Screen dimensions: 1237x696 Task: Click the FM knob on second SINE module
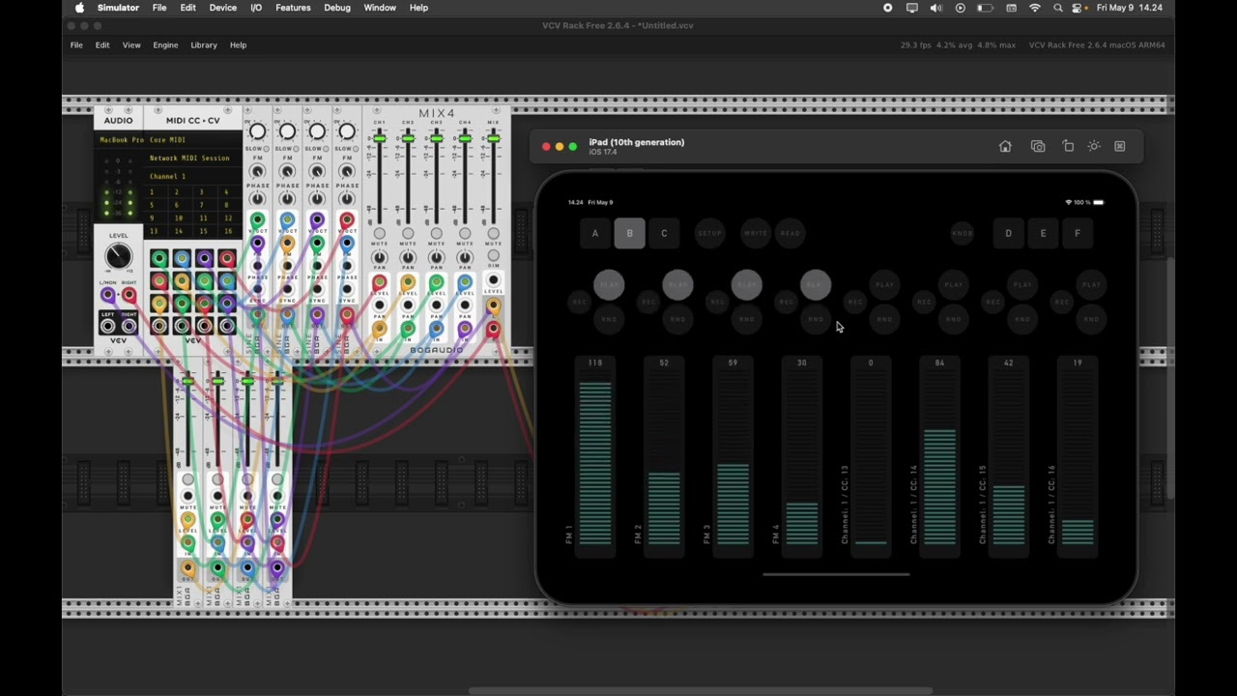pos(287,171)
